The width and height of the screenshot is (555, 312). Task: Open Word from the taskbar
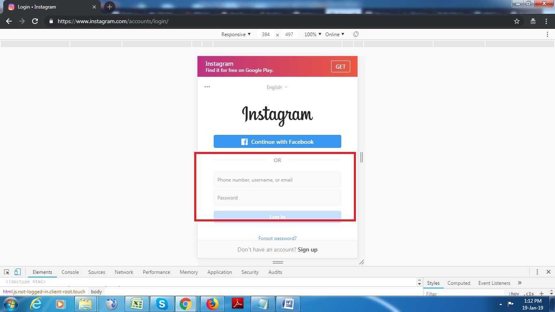coord(288,303)
